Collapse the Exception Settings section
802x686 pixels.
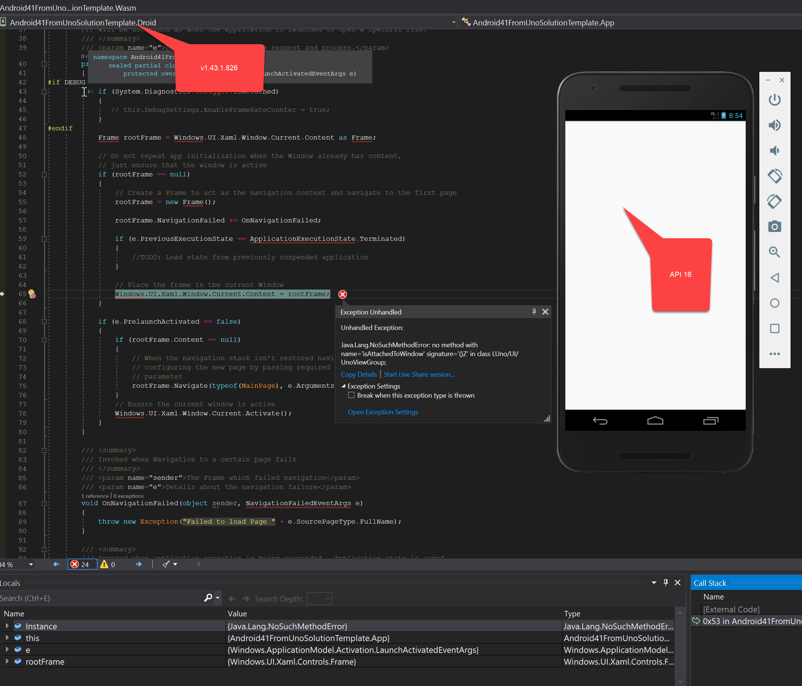click(343, 386)
